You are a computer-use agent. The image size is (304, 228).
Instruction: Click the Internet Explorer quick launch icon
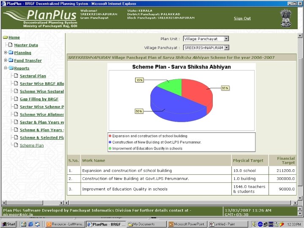tap(31, 224)
